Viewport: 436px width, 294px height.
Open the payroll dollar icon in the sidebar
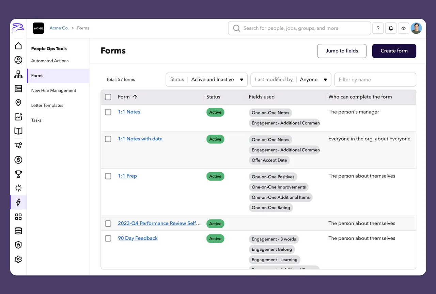coord(18,159)
